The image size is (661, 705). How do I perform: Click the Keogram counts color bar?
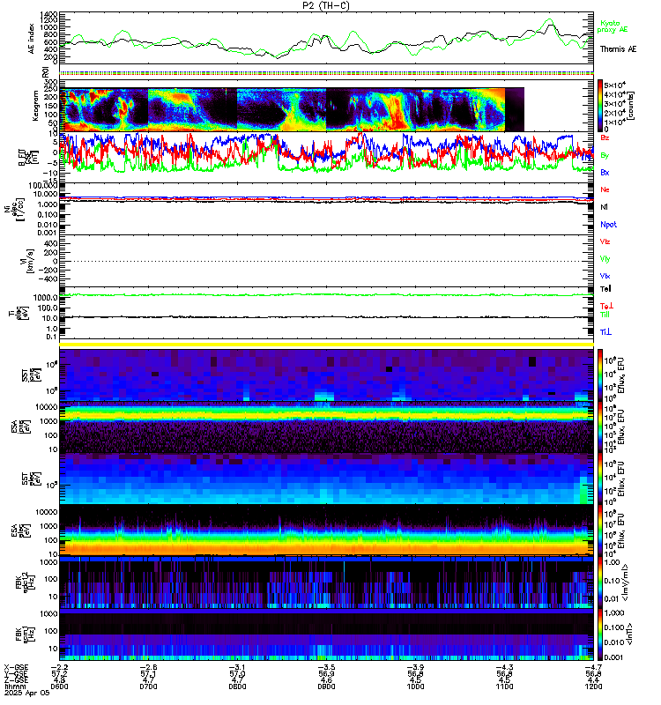(600, 106)
